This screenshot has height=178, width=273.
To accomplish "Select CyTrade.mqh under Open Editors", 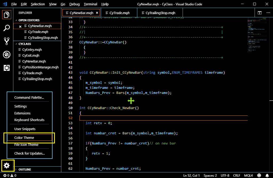I will pos(38,32).
